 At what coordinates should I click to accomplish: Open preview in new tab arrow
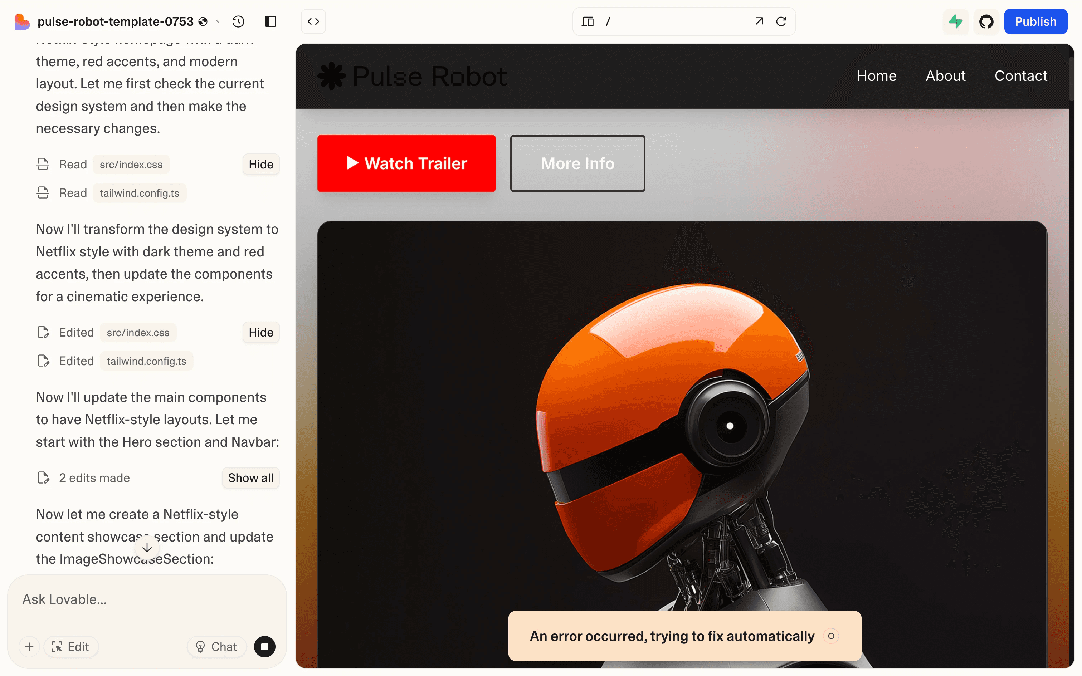coord(759,21)
